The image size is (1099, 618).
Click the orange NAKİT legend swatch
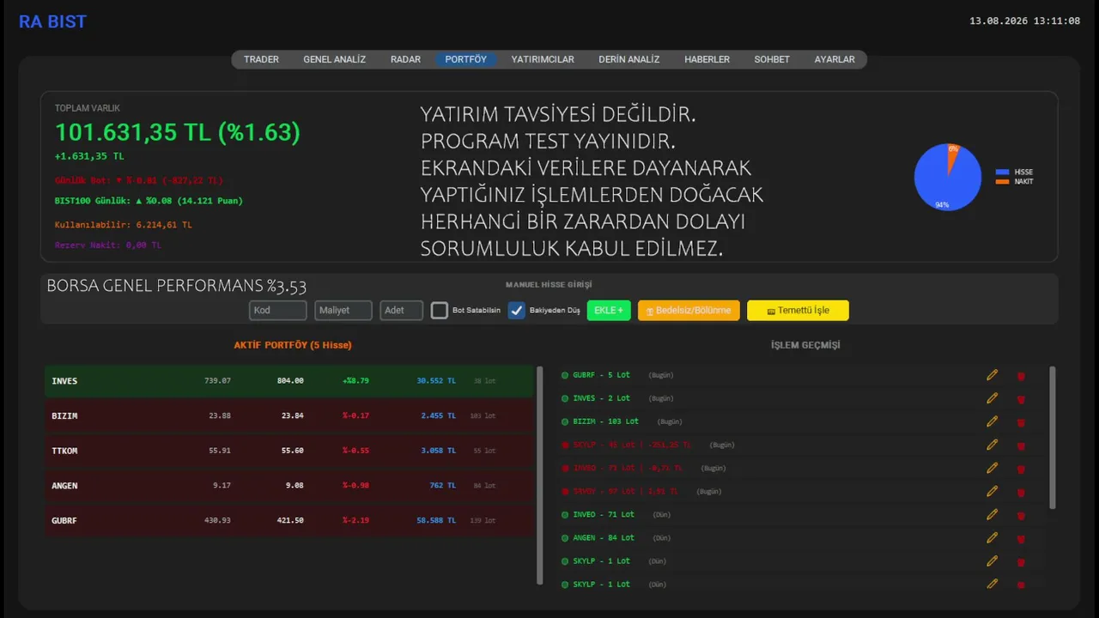point(1002,182)
